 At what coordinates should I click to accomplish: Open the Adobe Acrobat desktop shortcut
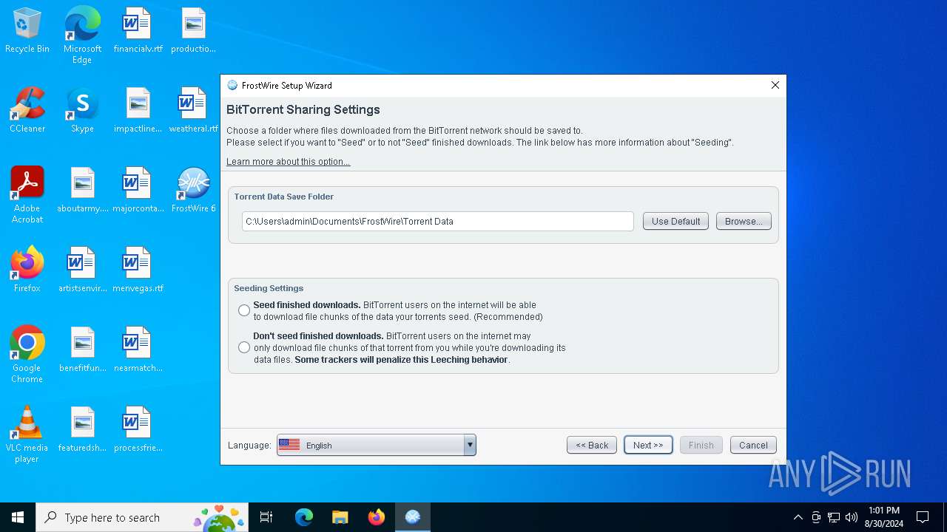(27, 195)
